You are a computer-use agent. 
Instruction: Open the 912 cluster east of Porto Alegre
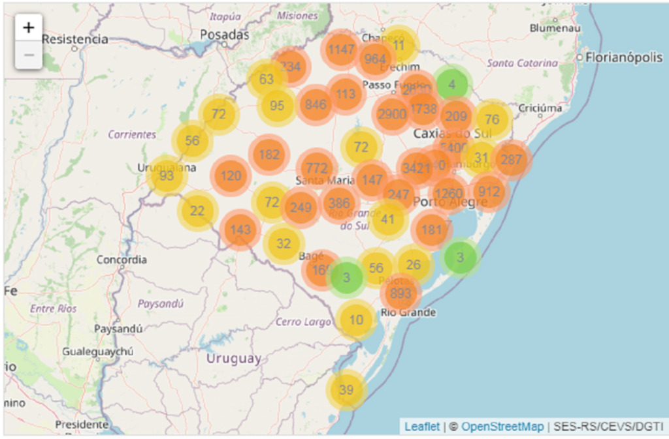pyautogui.click(x=489, y=192)
